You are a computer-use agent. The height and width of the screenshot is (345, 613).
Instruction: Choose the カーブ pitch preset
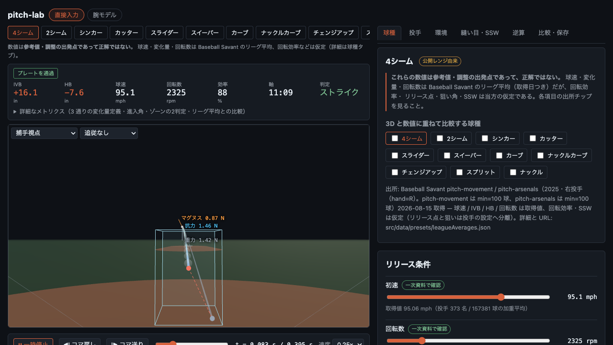pos(239,33)
